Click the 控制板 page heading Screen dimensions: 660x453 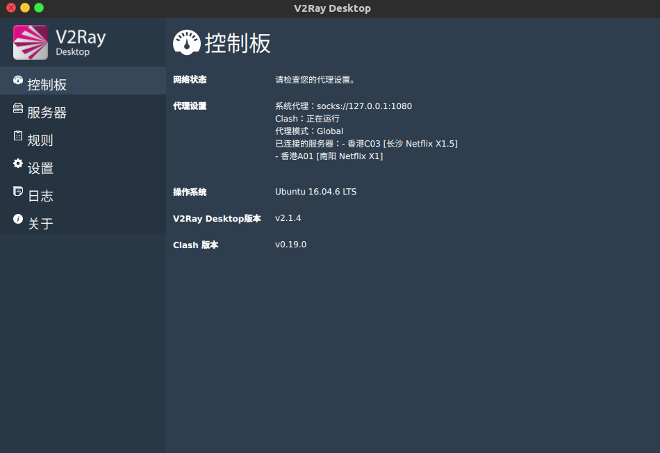pos(238,43)
